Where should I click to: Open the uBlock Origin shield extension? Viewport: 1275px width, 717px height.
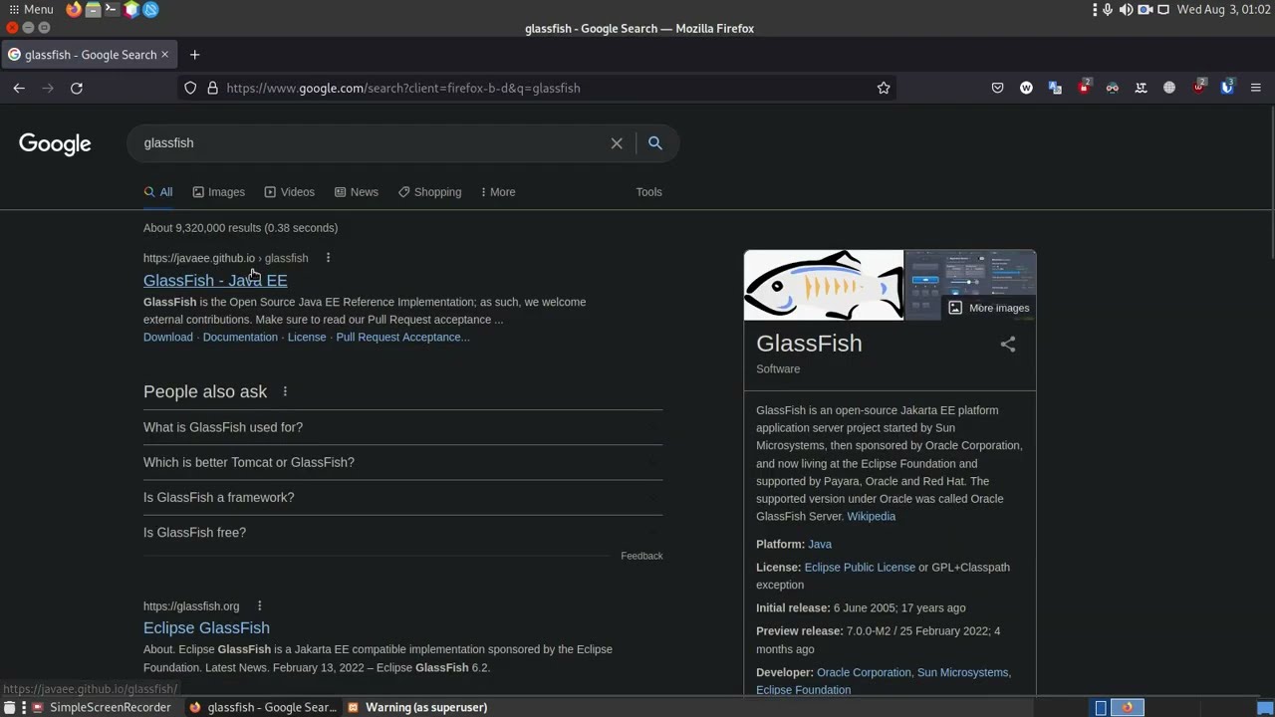pyautogui.click(x=1199, y=88)
